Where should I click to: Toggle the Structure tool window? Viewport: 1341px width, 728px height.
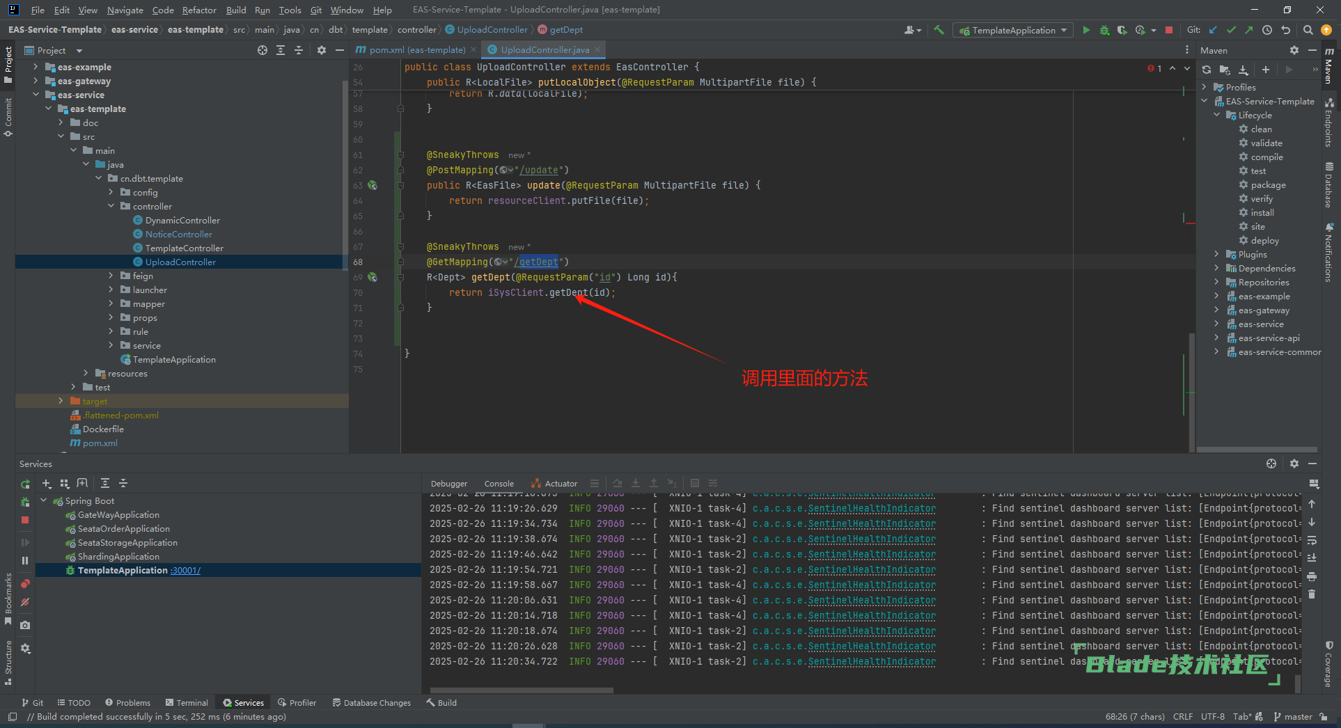pos(8,661)
